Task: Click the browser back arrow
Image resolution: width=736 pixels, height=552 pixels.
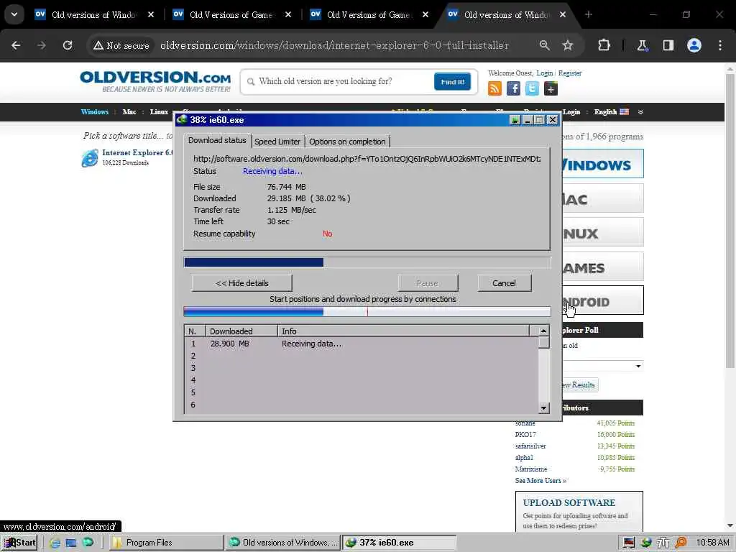Action: [16, 45]
